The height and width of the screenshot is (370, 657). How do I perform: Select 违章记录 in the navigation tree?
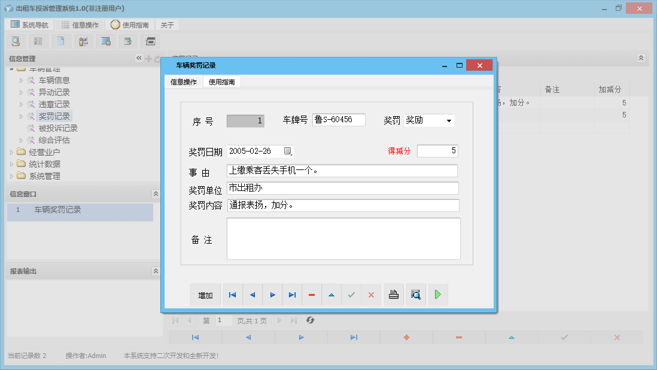point(55,104)
